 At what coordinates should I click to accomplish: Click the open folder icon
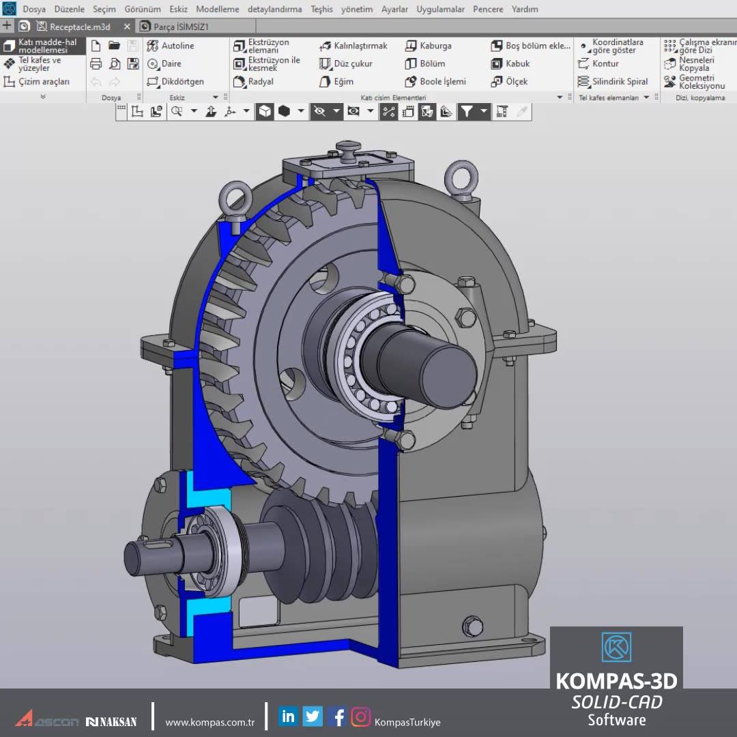(114, 46)
